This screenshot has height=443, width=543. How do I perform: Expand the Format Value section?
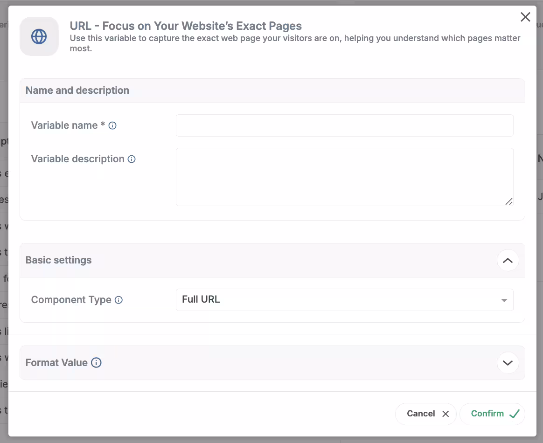[x=508, y=362]
